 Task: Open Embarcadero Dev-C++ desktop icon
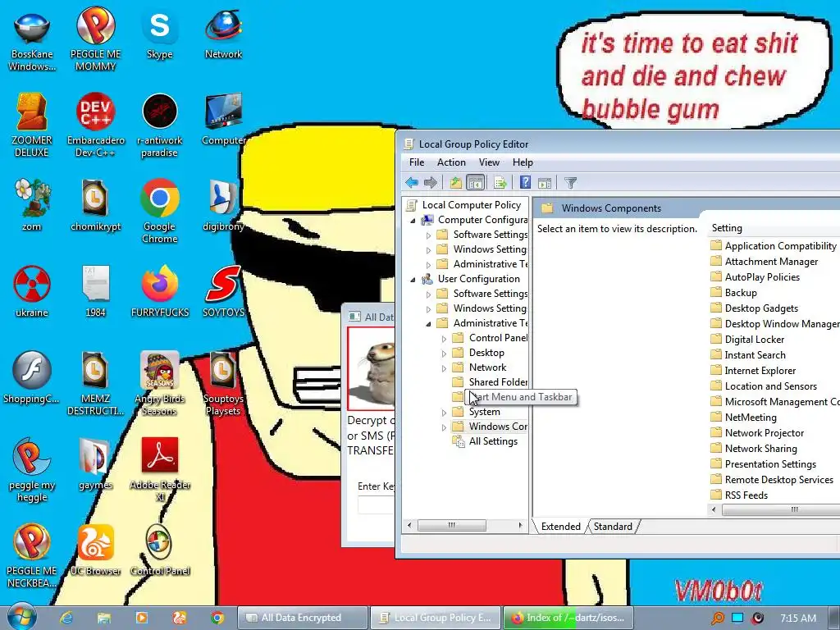(x=95, y=125)
